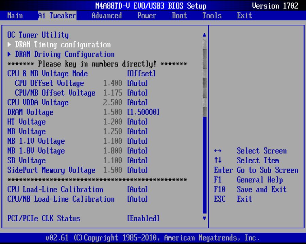Switch to the Ai Tweaker tab
The height and width of the screenshot is (244, 306).
tap(56, 16)
